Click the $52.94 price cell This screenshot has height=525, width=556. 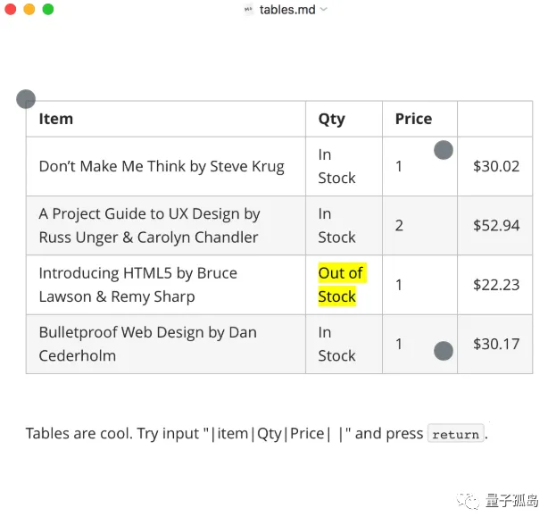point(496,225)
